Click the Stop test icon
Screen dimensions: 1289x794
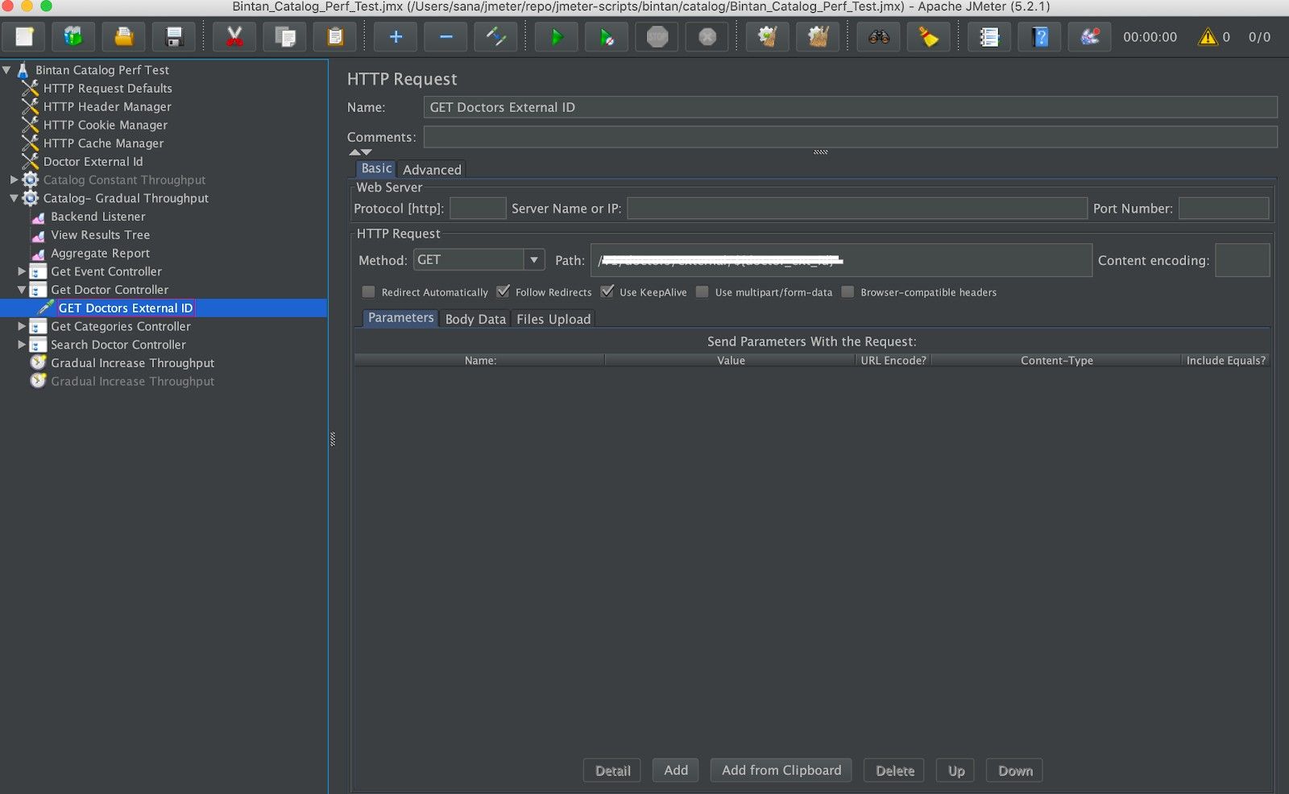click(657, 37)
